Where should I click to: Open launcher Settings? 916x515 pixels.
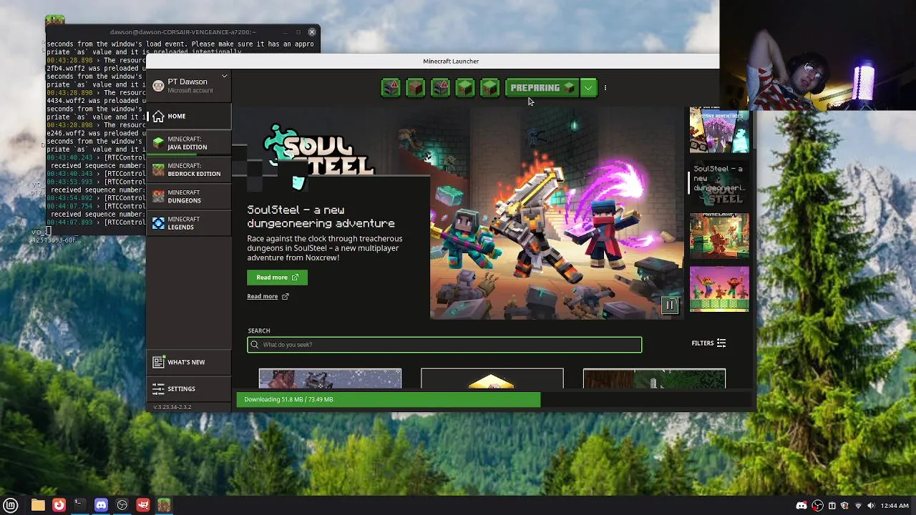(189, 388)
